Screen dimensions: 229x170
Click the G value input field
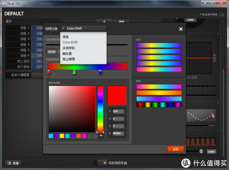118,119
